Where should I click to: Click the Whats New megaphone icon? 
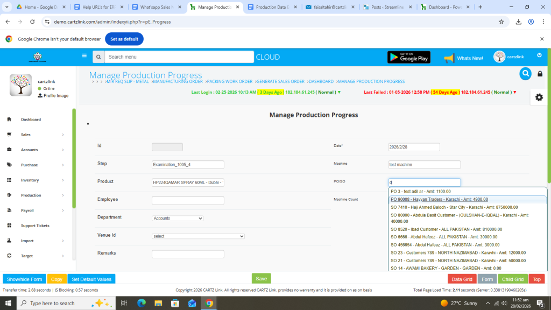click(449, 58)
